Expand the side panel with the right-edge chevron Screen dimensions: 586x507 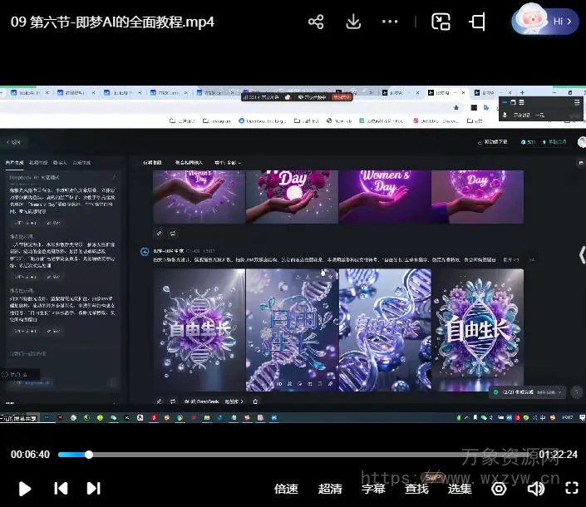[x=581, y=255]
